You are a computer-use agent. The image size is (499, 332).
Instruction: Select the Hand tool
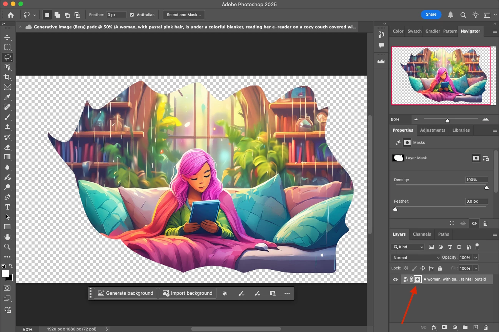coord(7,237)
